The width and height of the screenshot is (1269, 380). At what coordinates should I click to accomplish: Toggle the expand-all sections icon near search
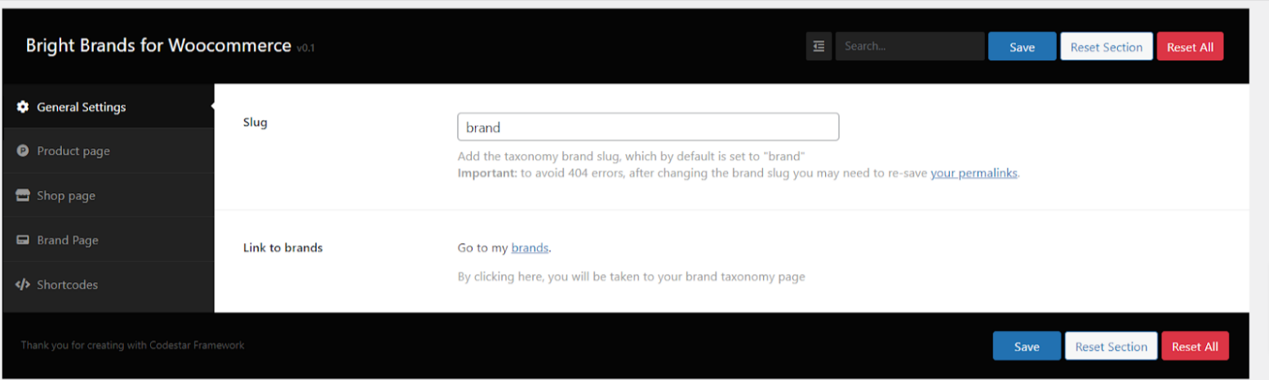pyautogui.click(x=819, y=46)
